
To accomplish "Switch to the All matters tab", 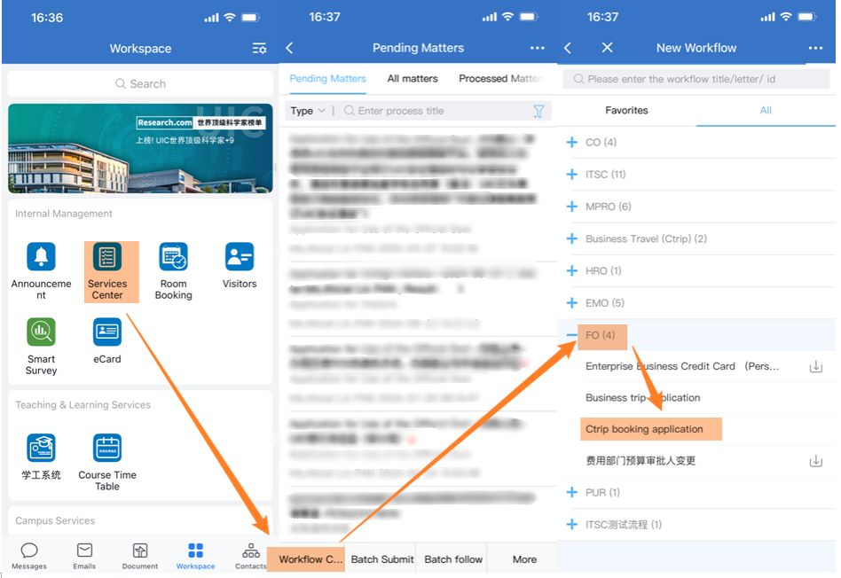I will (x=413, y=79).
